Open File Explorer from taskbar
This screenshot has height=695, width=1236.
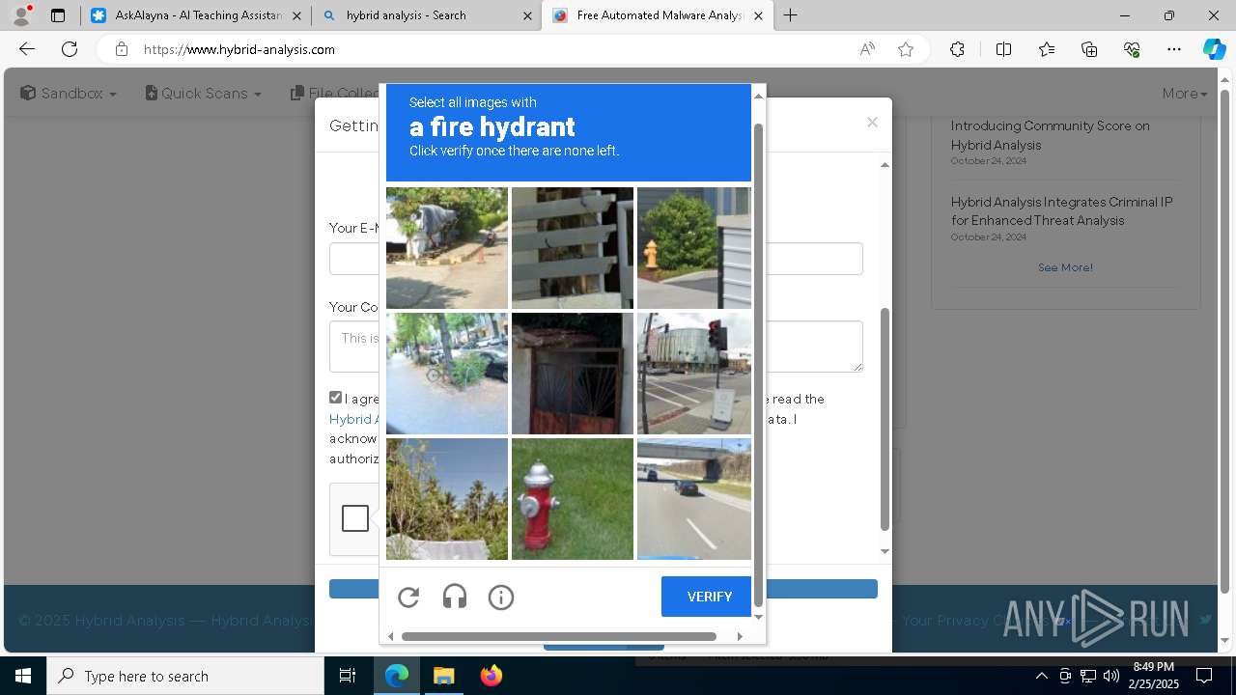(x=443, y=676)
